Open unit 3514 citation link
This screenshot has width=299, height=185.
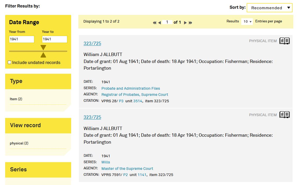tap(138, 101)
